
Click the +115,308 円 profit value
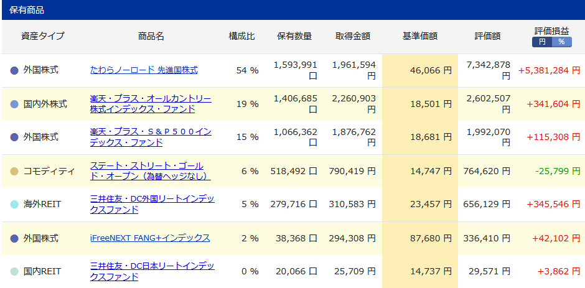tap(553, 137)
